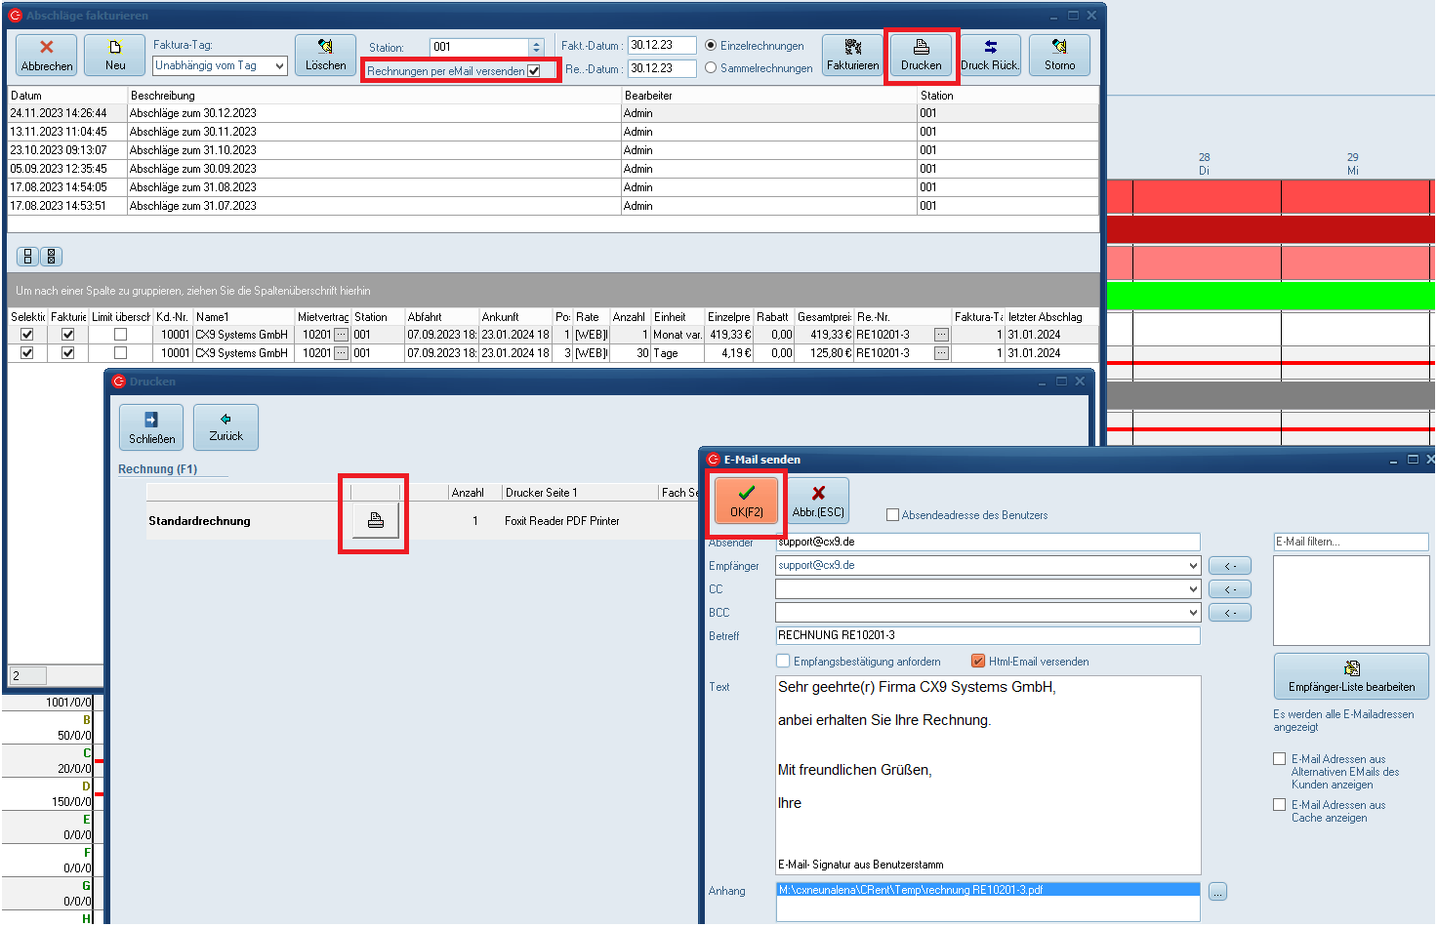The image size is (1438, 927).
Task: Click the Storno toolbar icon
Action: pos(1059,47)
